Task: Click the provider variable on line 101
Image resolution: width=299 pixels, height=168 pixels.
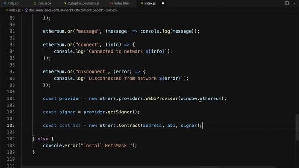Action: click(x=70, y=98)
